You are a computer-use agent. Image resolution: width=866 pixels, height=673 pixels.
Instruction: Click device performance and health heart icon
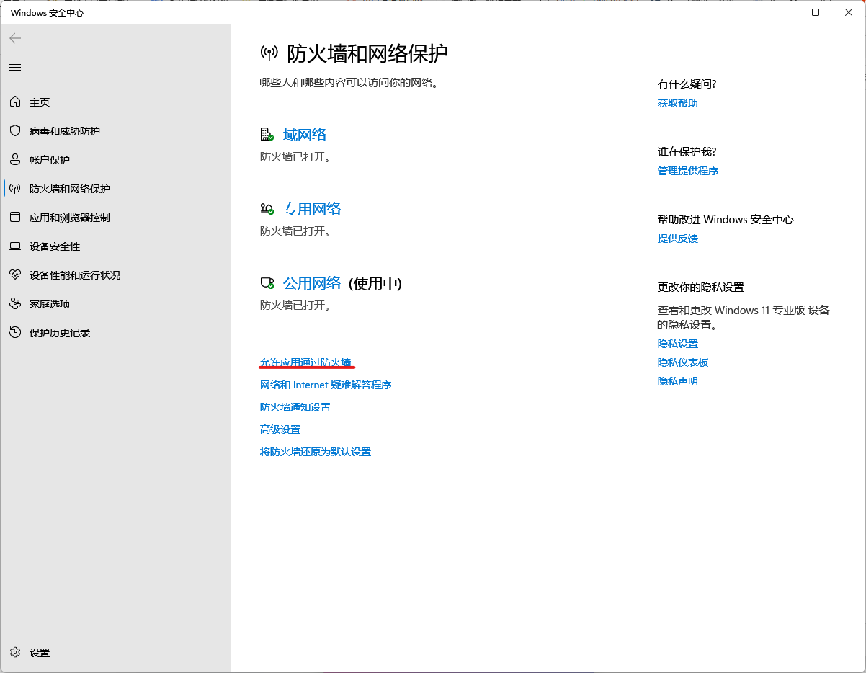[15, 275]
